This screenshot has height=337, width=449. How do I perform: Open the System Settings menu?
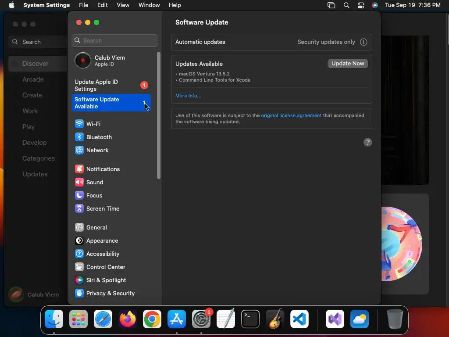click(x=46, y=5)
